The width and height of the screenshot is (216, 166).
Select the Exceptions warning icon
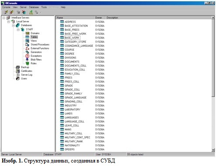(x=28, y=56)
